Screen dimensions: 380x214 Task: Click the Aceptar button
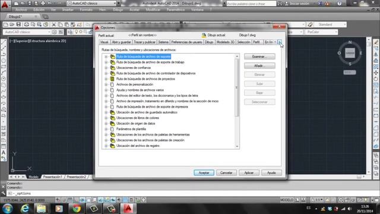coord(204,173)
